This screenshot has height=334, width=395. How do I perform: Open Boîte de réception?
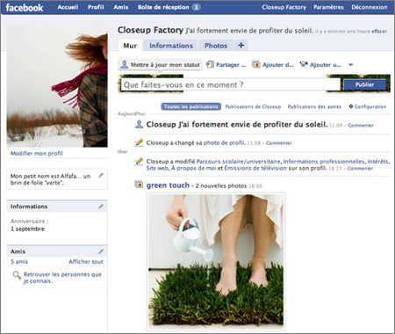(x=163, y=7)
